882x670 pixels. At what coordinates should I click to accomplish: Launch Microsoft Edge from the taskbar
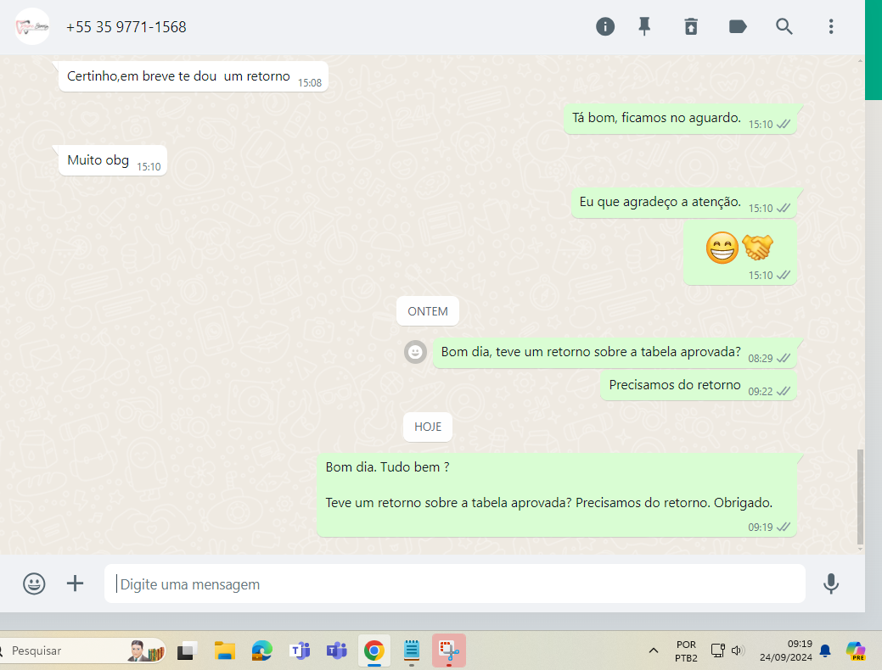click(x=261, y=650)
